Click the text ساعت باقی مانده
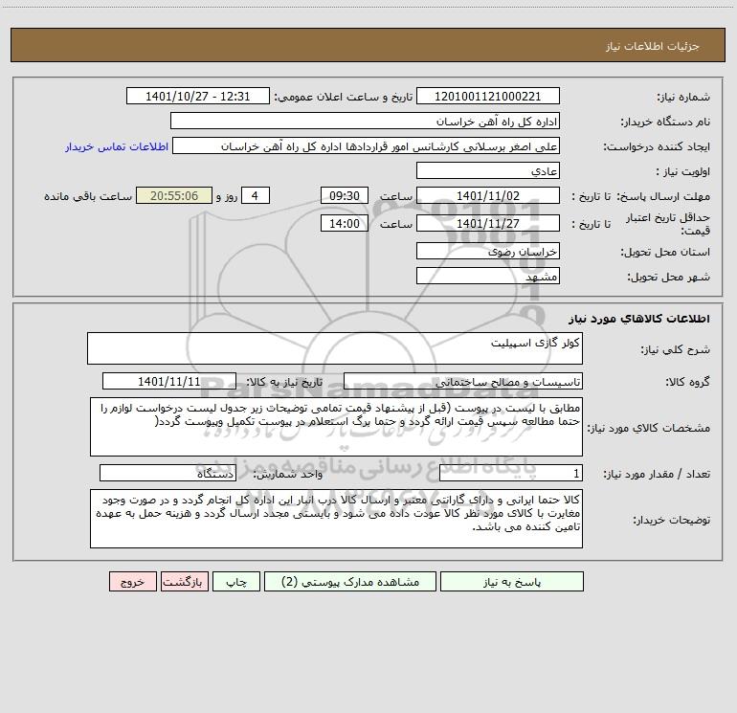 click(88, 196)
